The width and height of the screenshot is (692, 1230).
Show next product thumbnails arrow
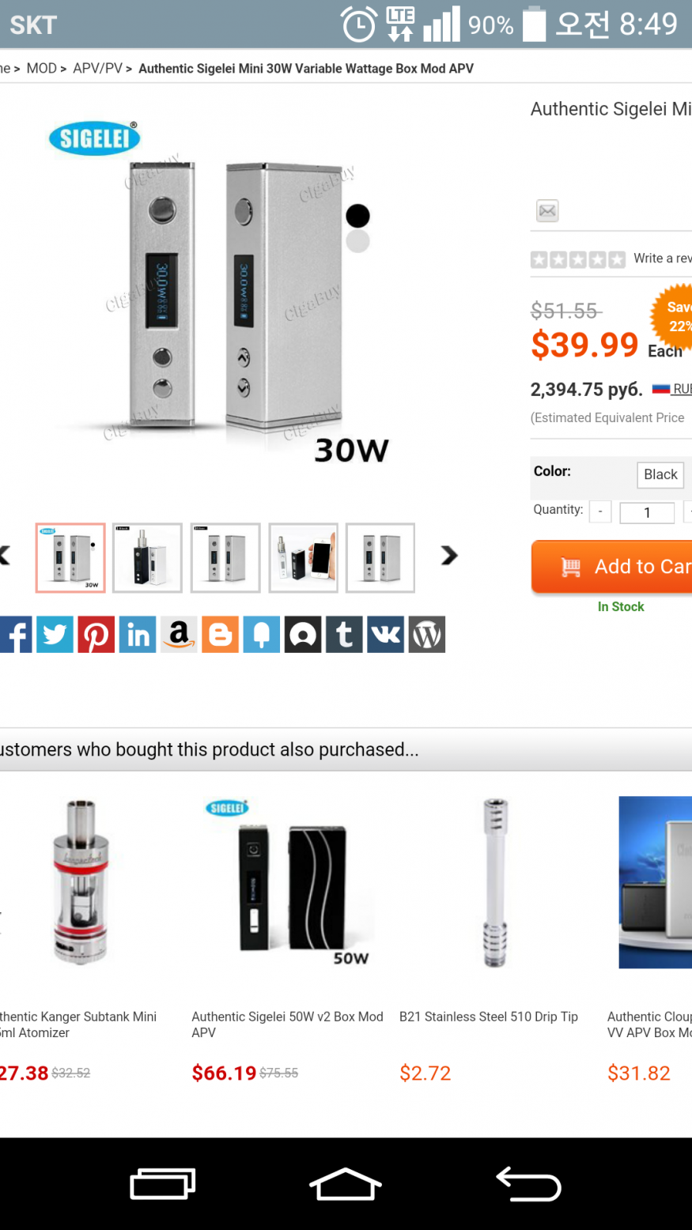pos(449,556)
